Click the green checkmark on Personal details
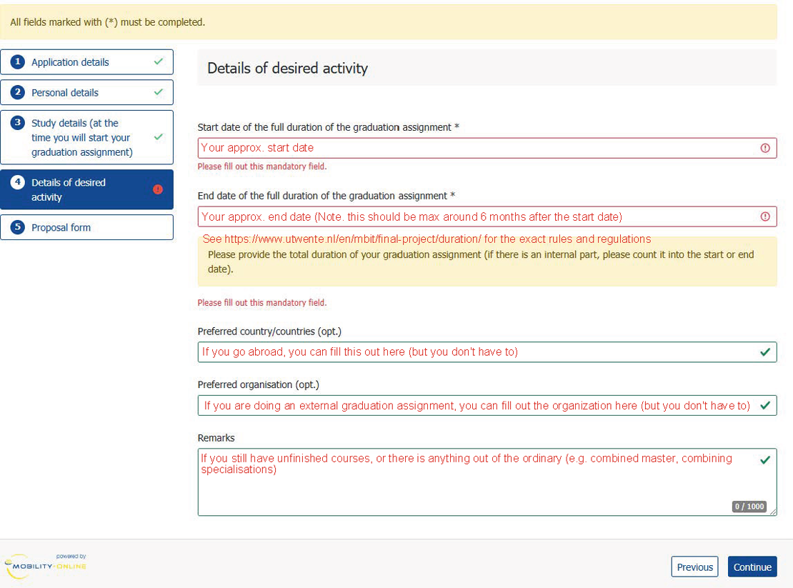Image resolution: width=793 pixels, height=588 pixels. (159, 92)
